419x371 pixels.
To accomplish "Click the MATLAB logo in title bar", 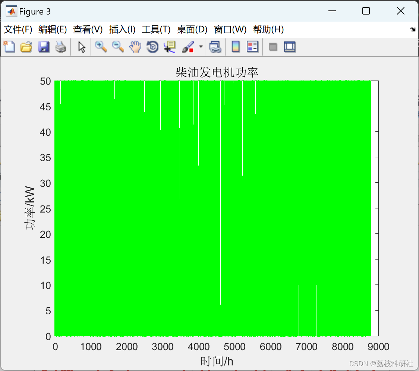I will pos(12,11).
